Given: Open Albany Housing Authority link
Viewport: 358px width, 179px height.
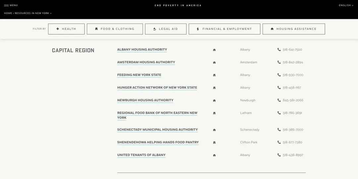Looking at the screenshot, I should click(x=142, y=50).
